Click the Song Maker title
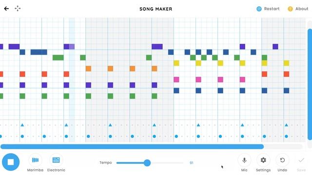Screen dimensions: 312x175 (156, 9)
